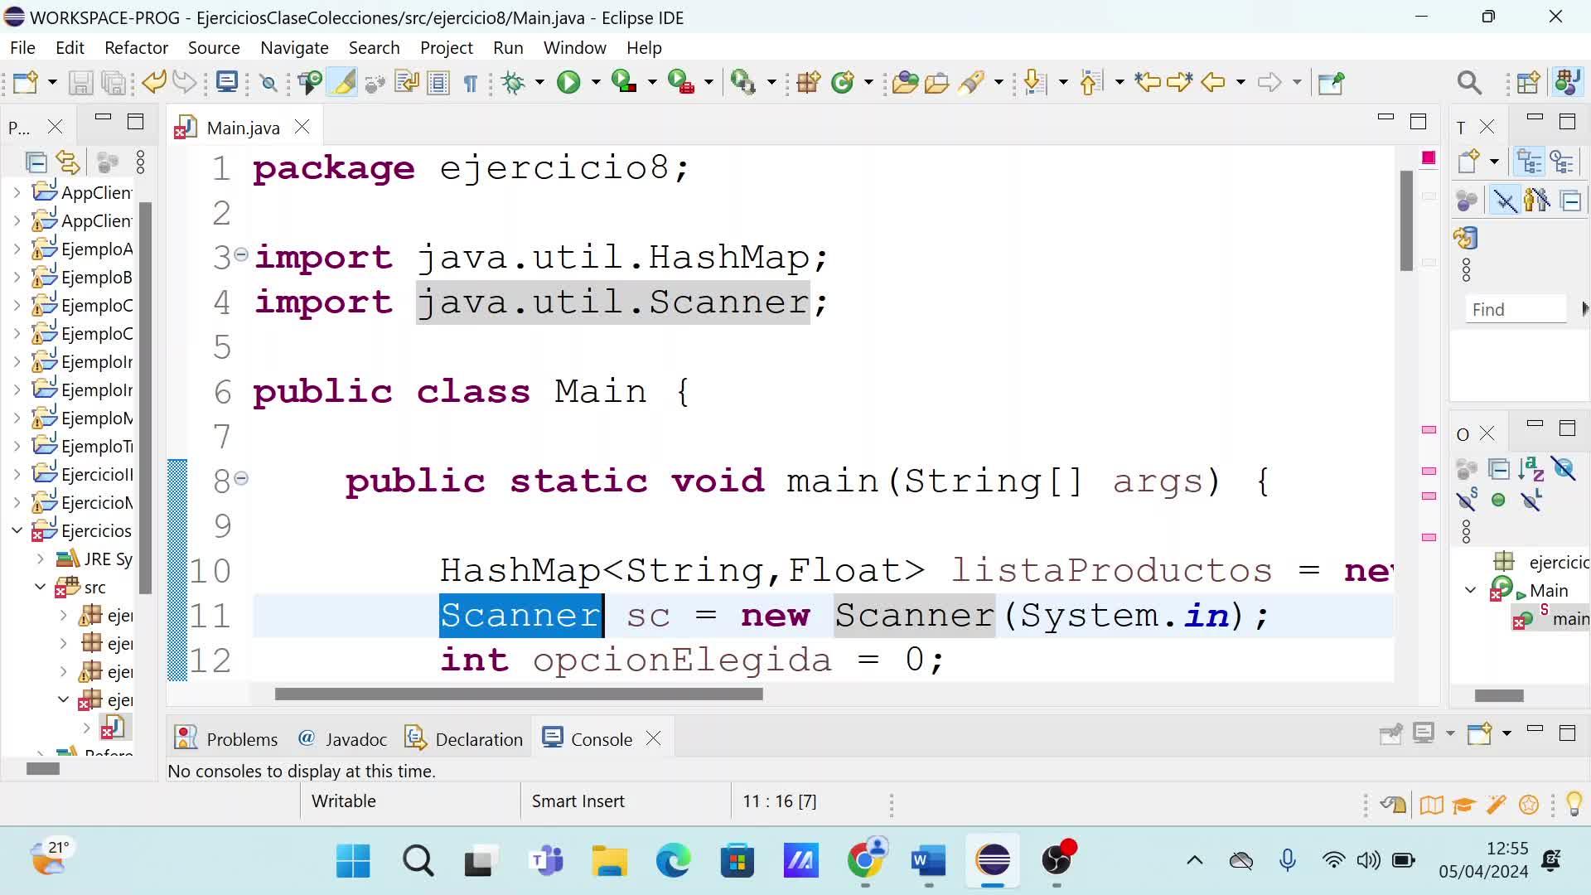Sort Outline members alphabetically
Image resolution: width=1591 pixels, height=895 pixels.
[x=1531, y=470]
